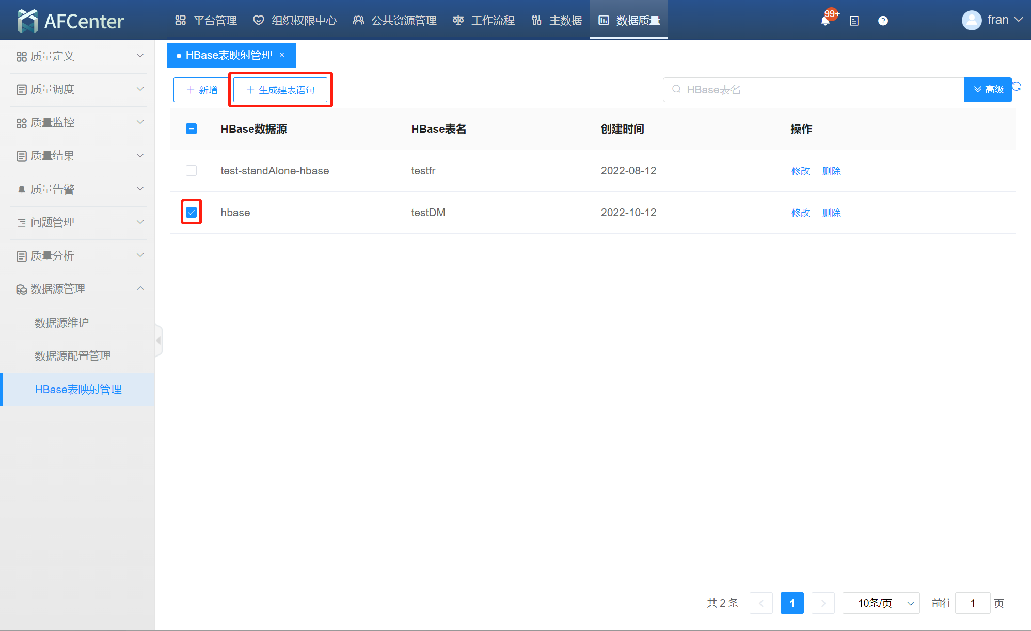Check the test-standAlone-hbase row checkbox
This screenshot has width=1031, height=631.
(191, 171)
